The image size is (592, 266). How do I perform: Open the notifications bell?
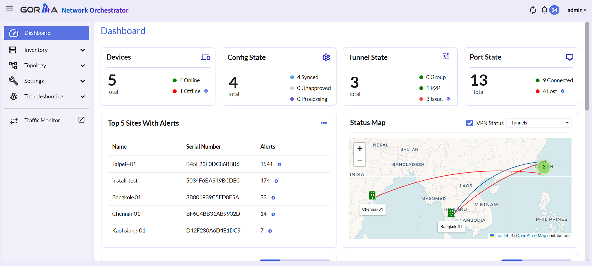pos(544,10)
